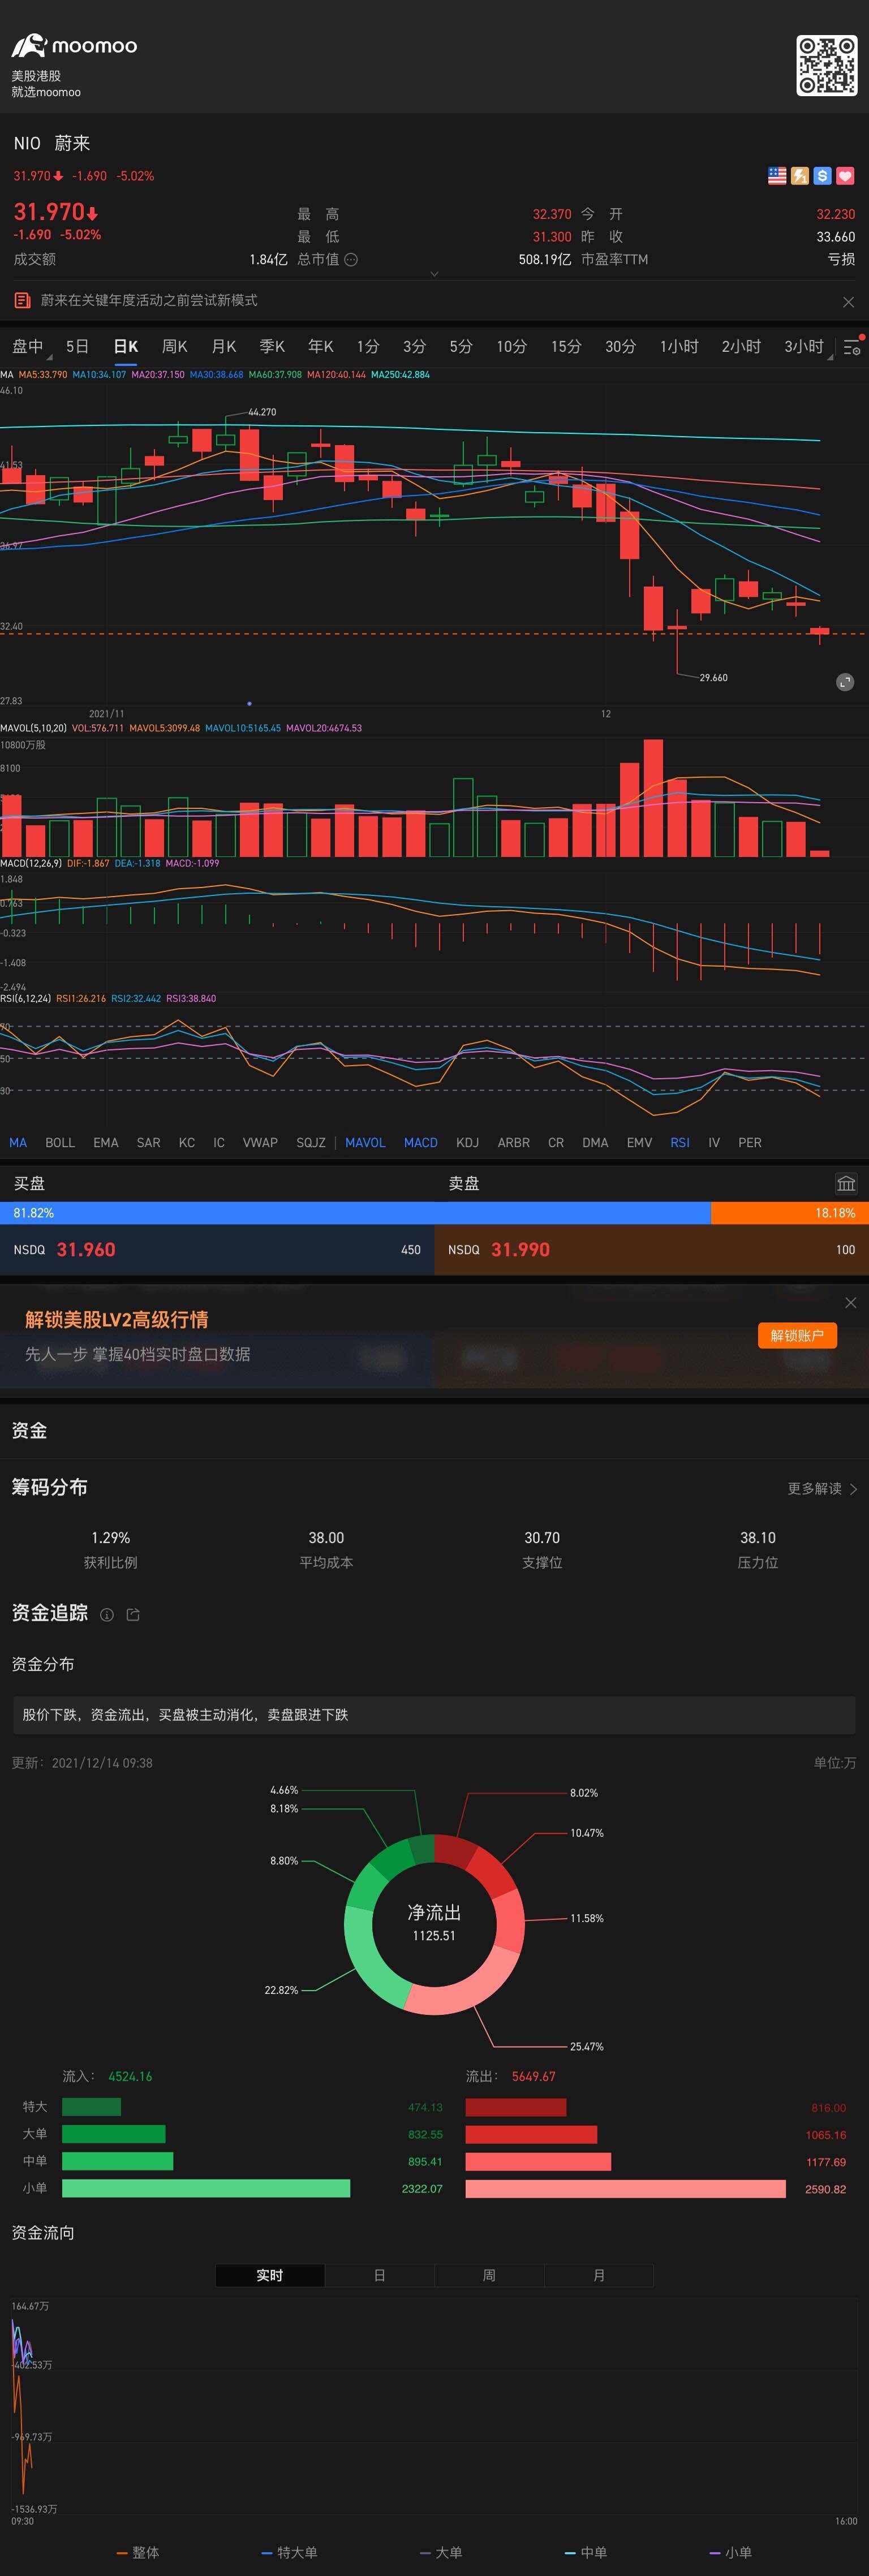Select the 2小时 interval tab

click(741, 346)
